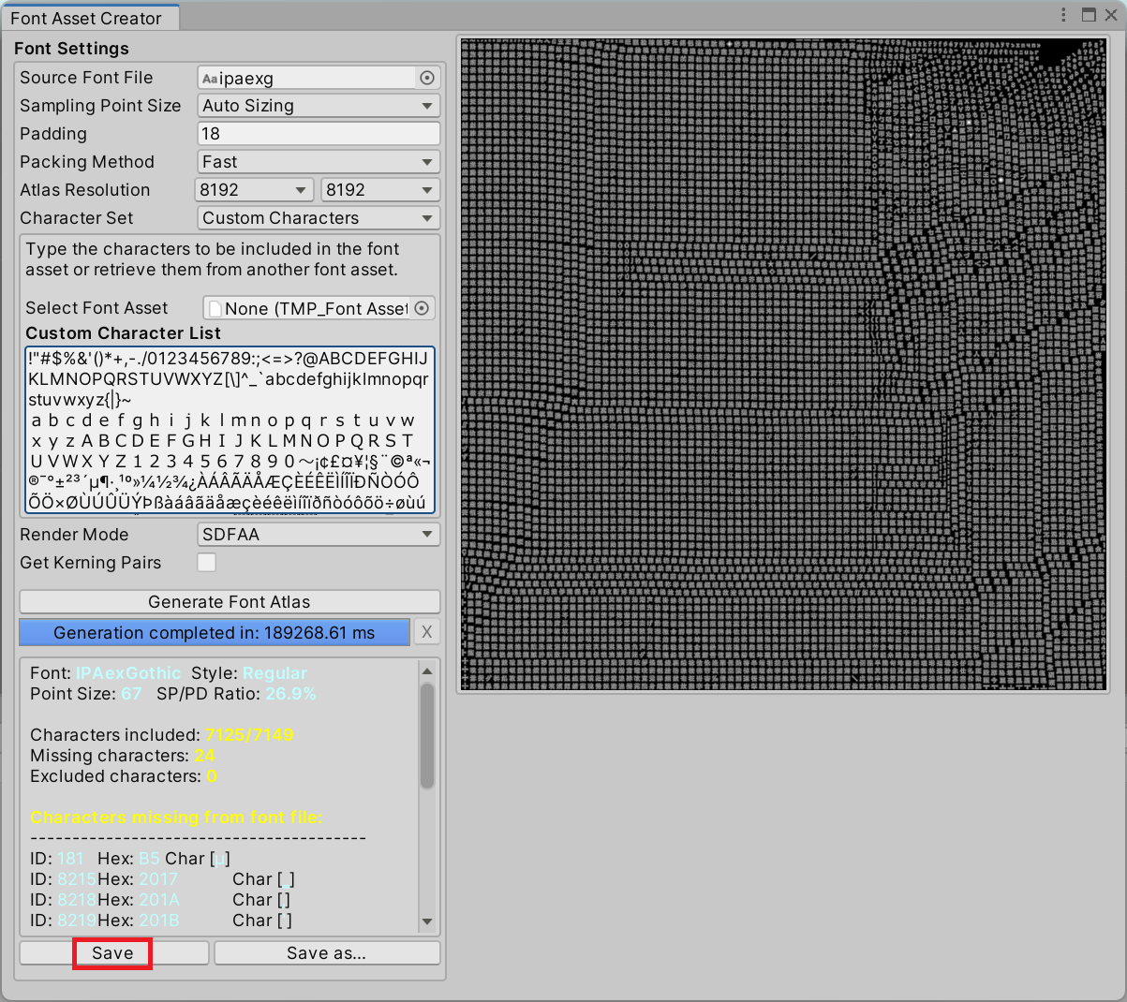Click the Aa font icon in Source Font File field
The image size is (1127, 1002).
(x=210, y=78)
